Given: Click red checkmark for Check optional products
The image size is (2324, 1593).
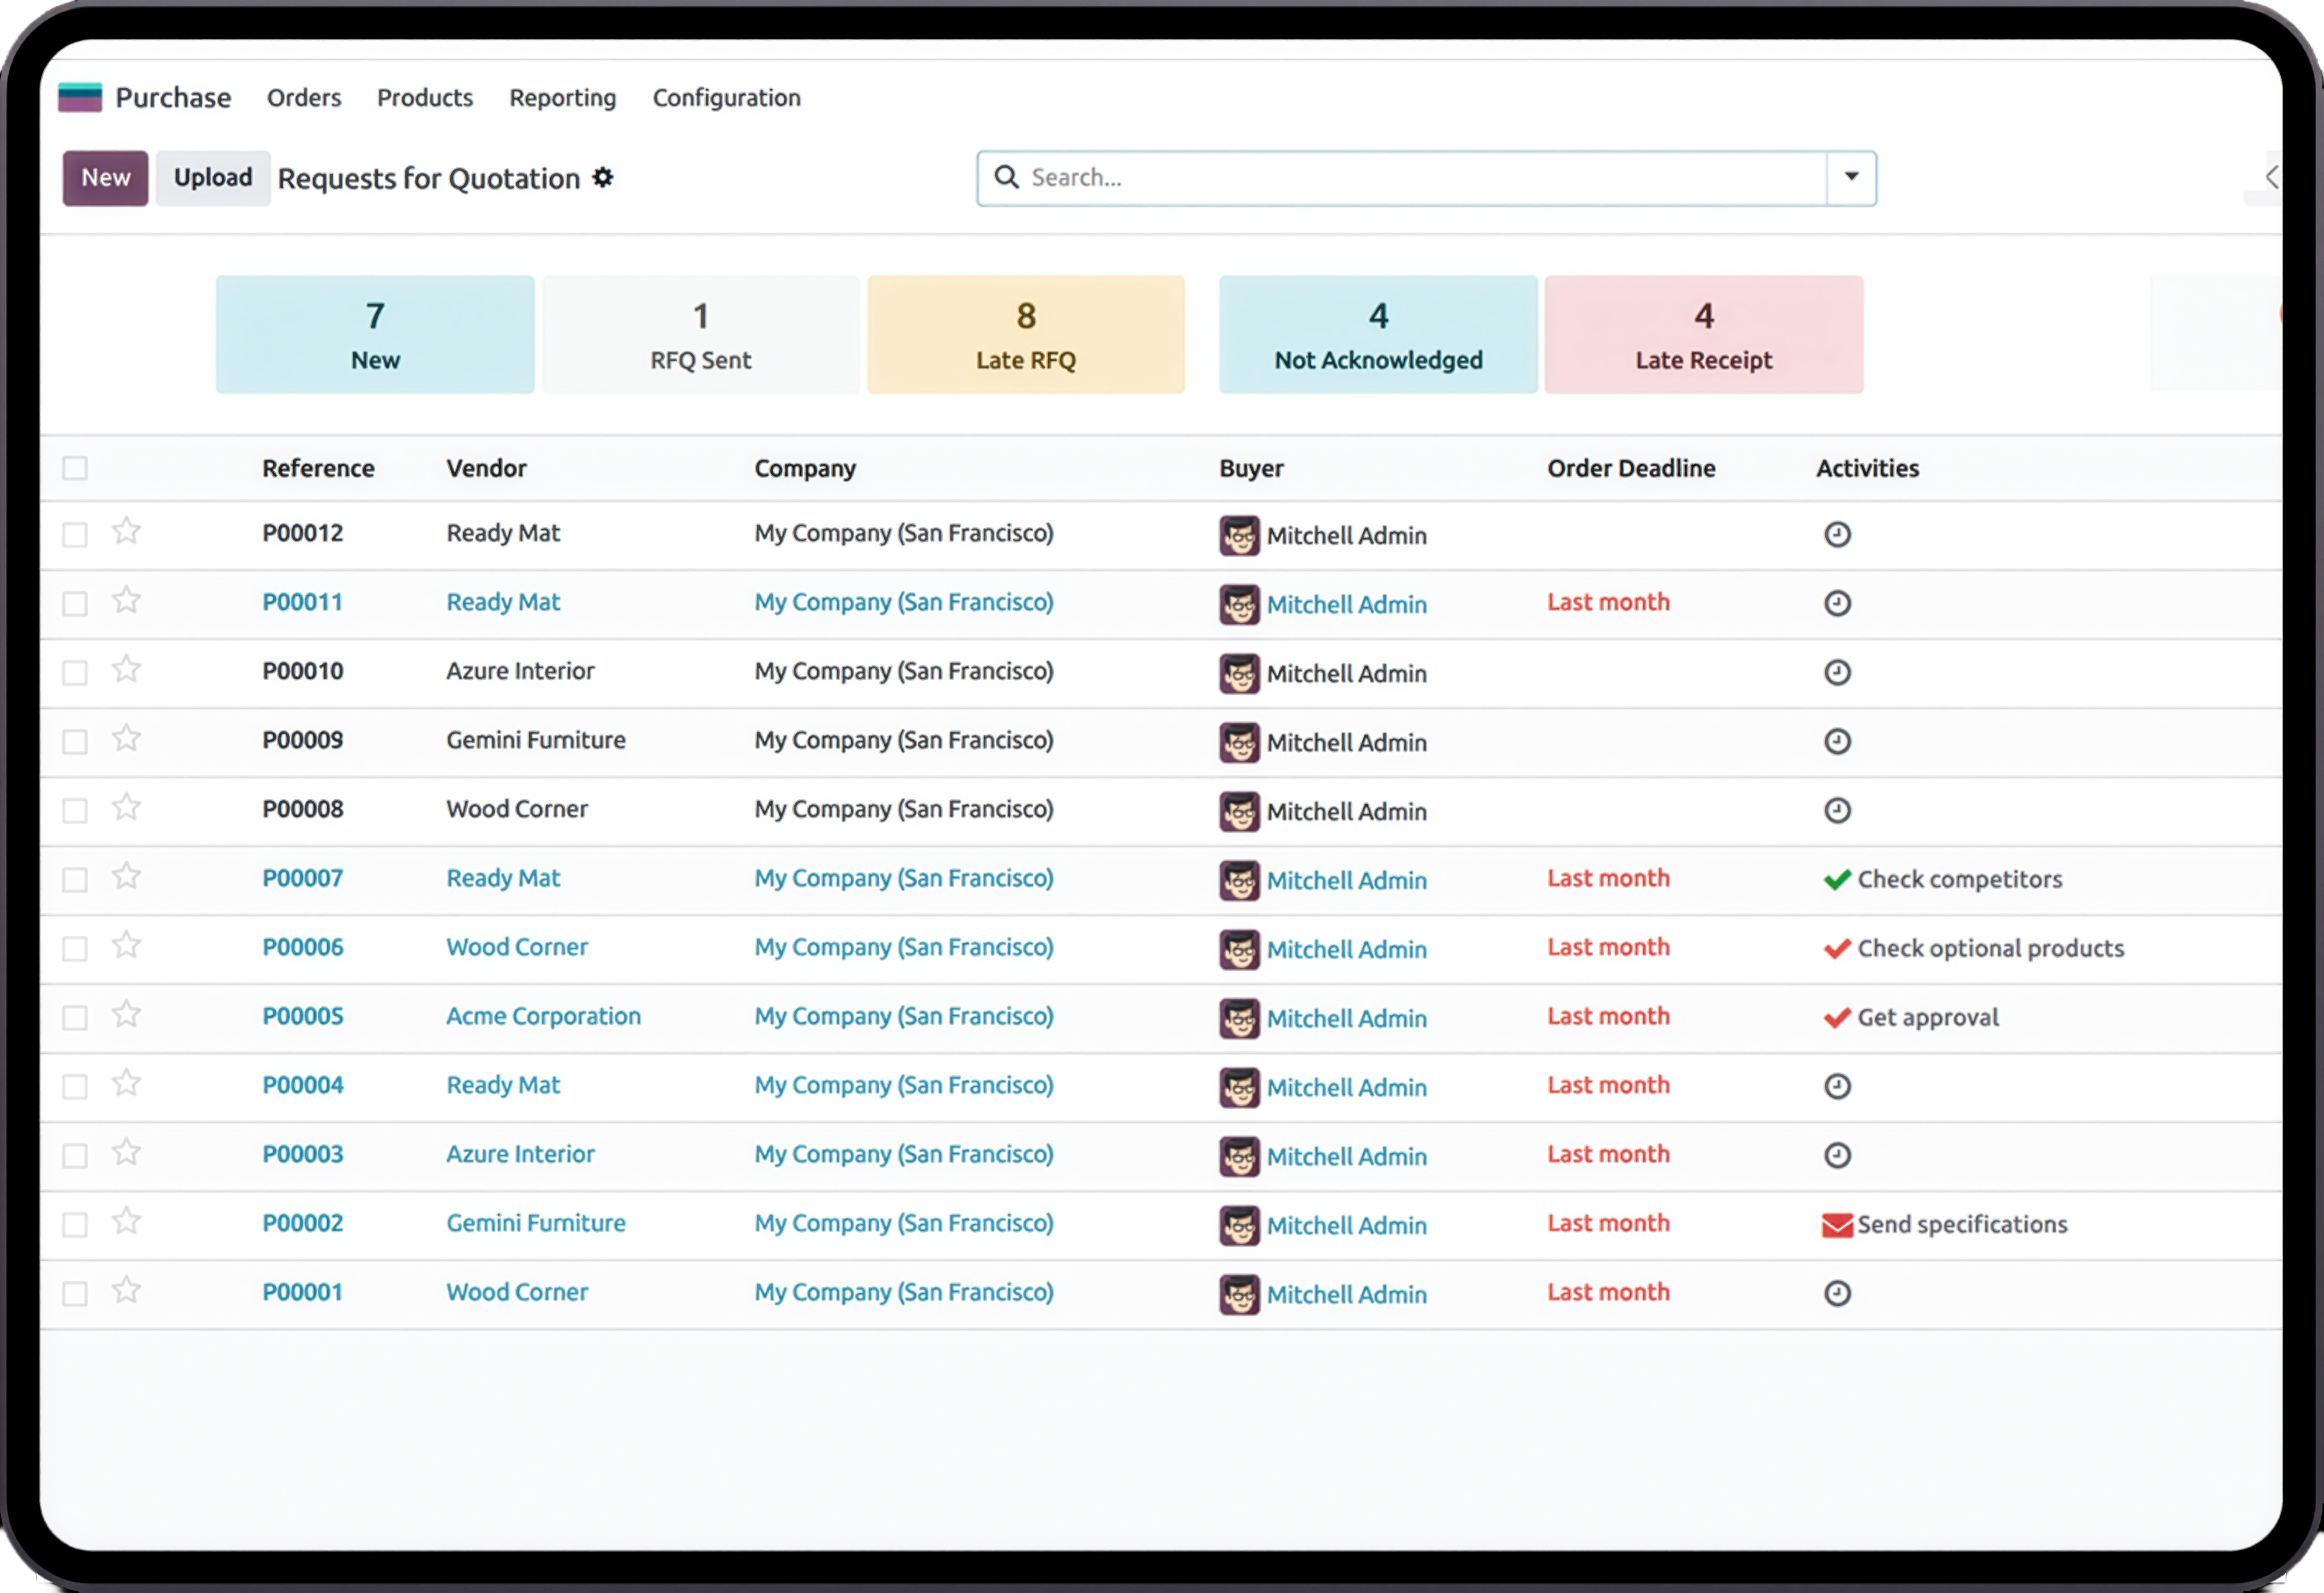Looking at the screenshot, I should (1837, 949).
